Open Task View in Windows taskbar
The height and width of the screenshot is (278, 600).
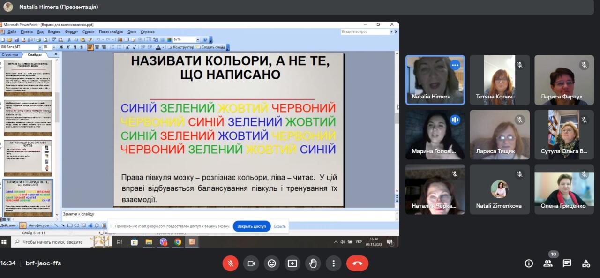tap(119, 242)
